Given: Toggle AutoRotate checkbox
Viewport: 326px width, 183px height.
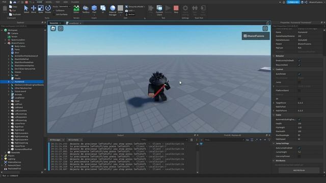Looking at the screenshot, I should [x=299, y=74].
